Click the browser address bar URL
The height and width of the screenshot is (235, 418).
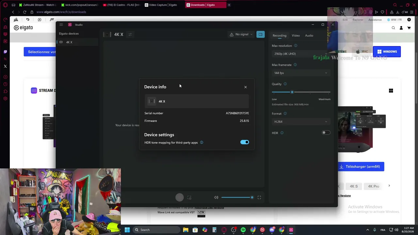click(x=61, y=12)
